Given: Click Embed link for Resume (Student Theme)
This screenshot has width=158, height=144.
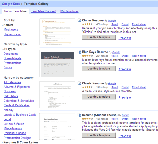Looking at the screenshot, I should click(x=125, y=119).
